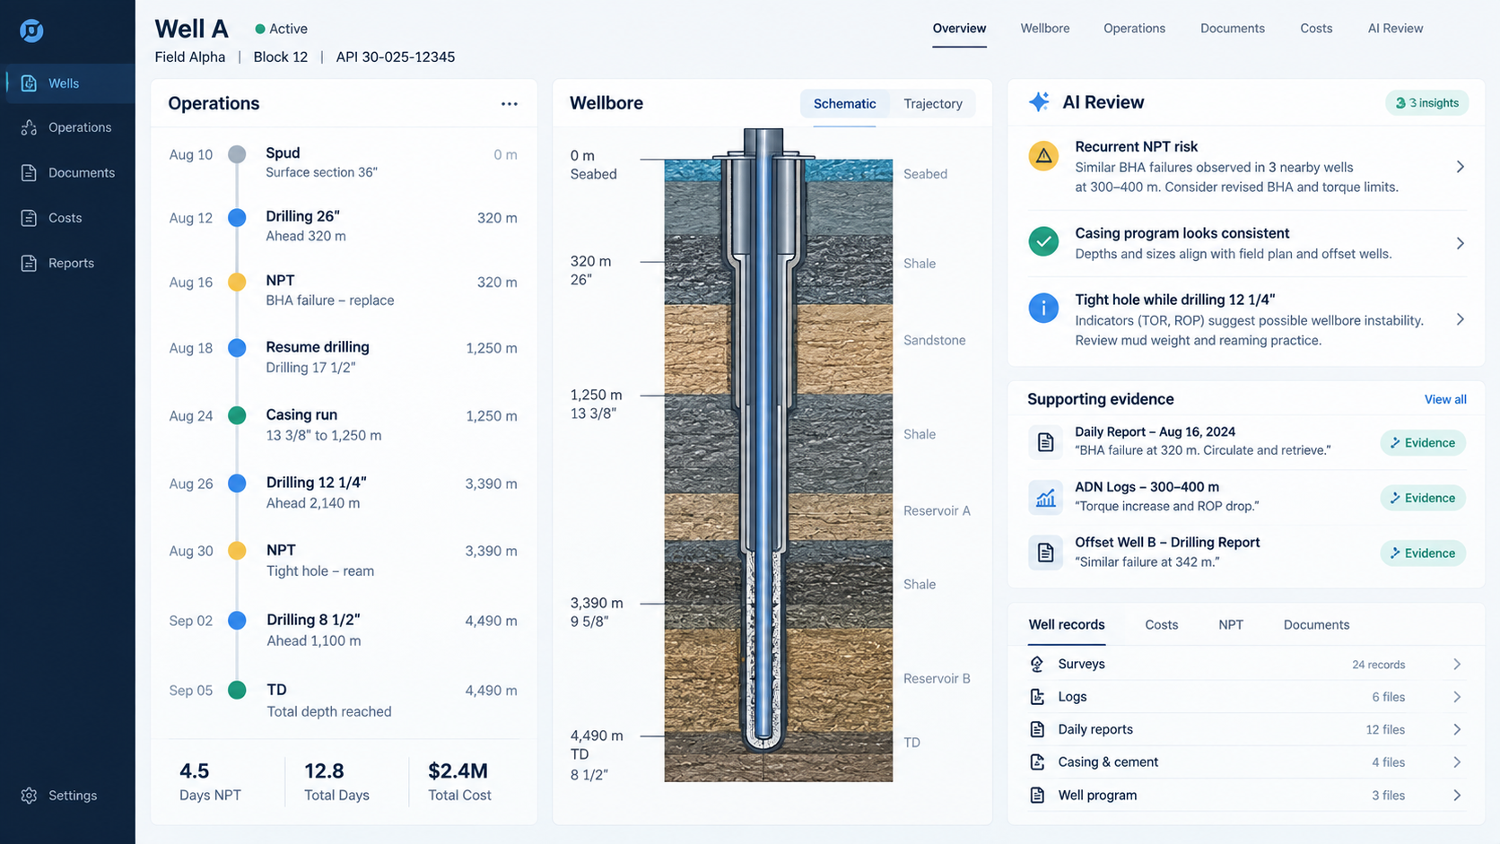Viewport: 1500px width, 844px height.
Task: Click the Surveys record icon
Action: pyautogui.click(x=1037, y=664)
